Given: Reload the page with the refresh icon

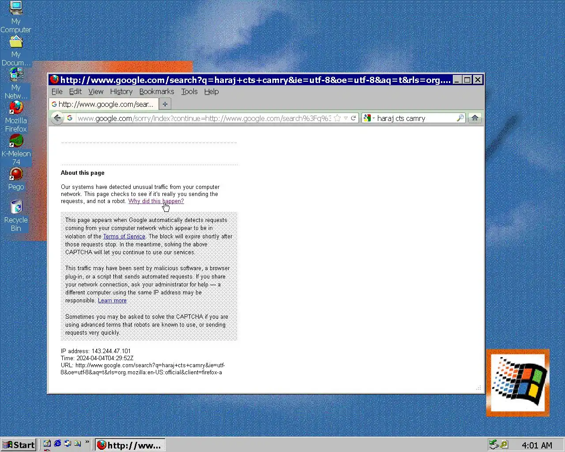Looking at the screenshot, I should click(x=354, y=118).
